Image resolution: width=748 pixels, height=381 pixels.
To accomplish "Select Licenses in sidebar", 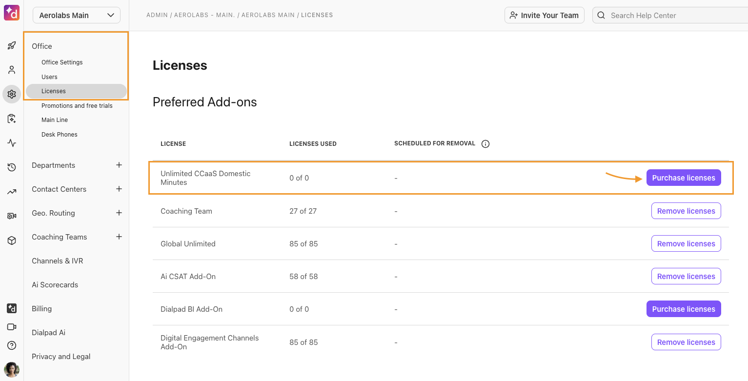I will tap(76, 91).
